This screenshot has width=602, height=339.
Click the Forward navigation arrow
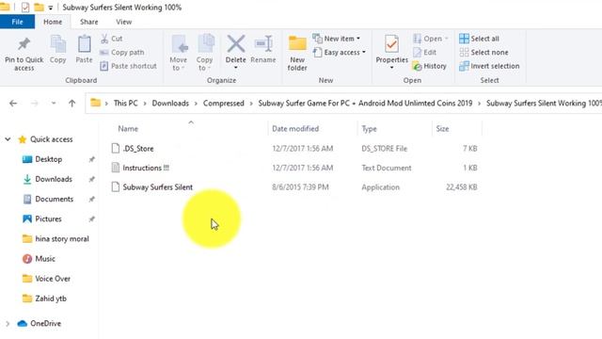[x=35, y=103]
